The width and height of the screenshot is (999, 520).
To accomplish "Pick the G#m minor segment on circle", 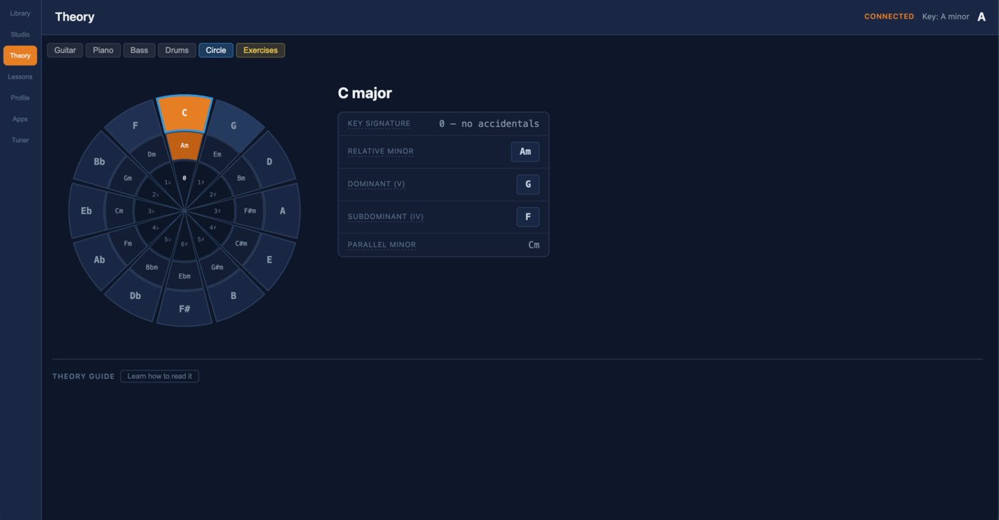I will (217, 267).
